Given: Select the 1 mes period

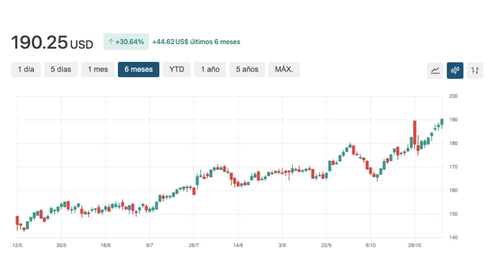Looking at the screenshot, I should [x=98, y=70].
